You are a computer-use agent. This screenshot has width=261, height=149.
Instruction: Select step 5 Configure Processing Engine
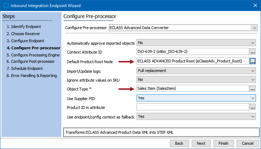(33, 55)
